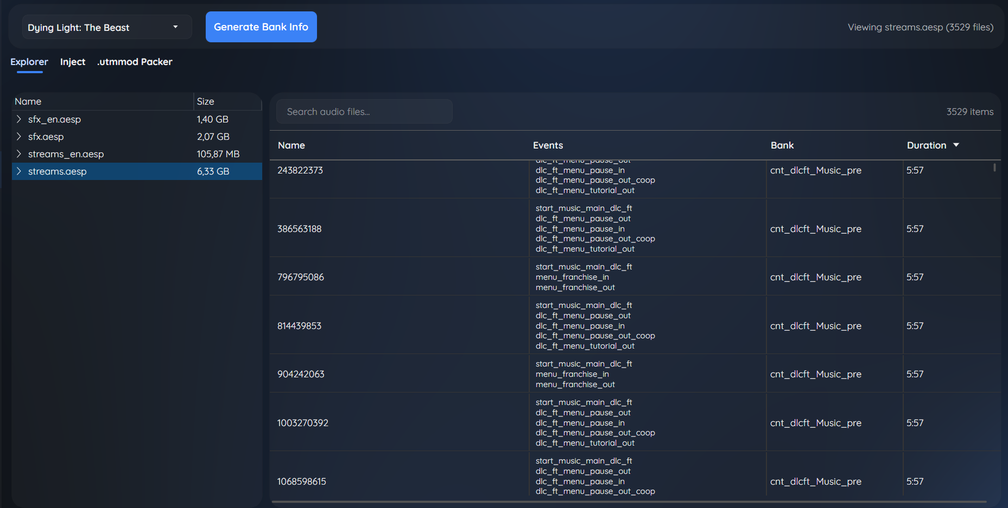
Task: Expand the sfx.aesp chevron arrow
Action: pos(19,137)
